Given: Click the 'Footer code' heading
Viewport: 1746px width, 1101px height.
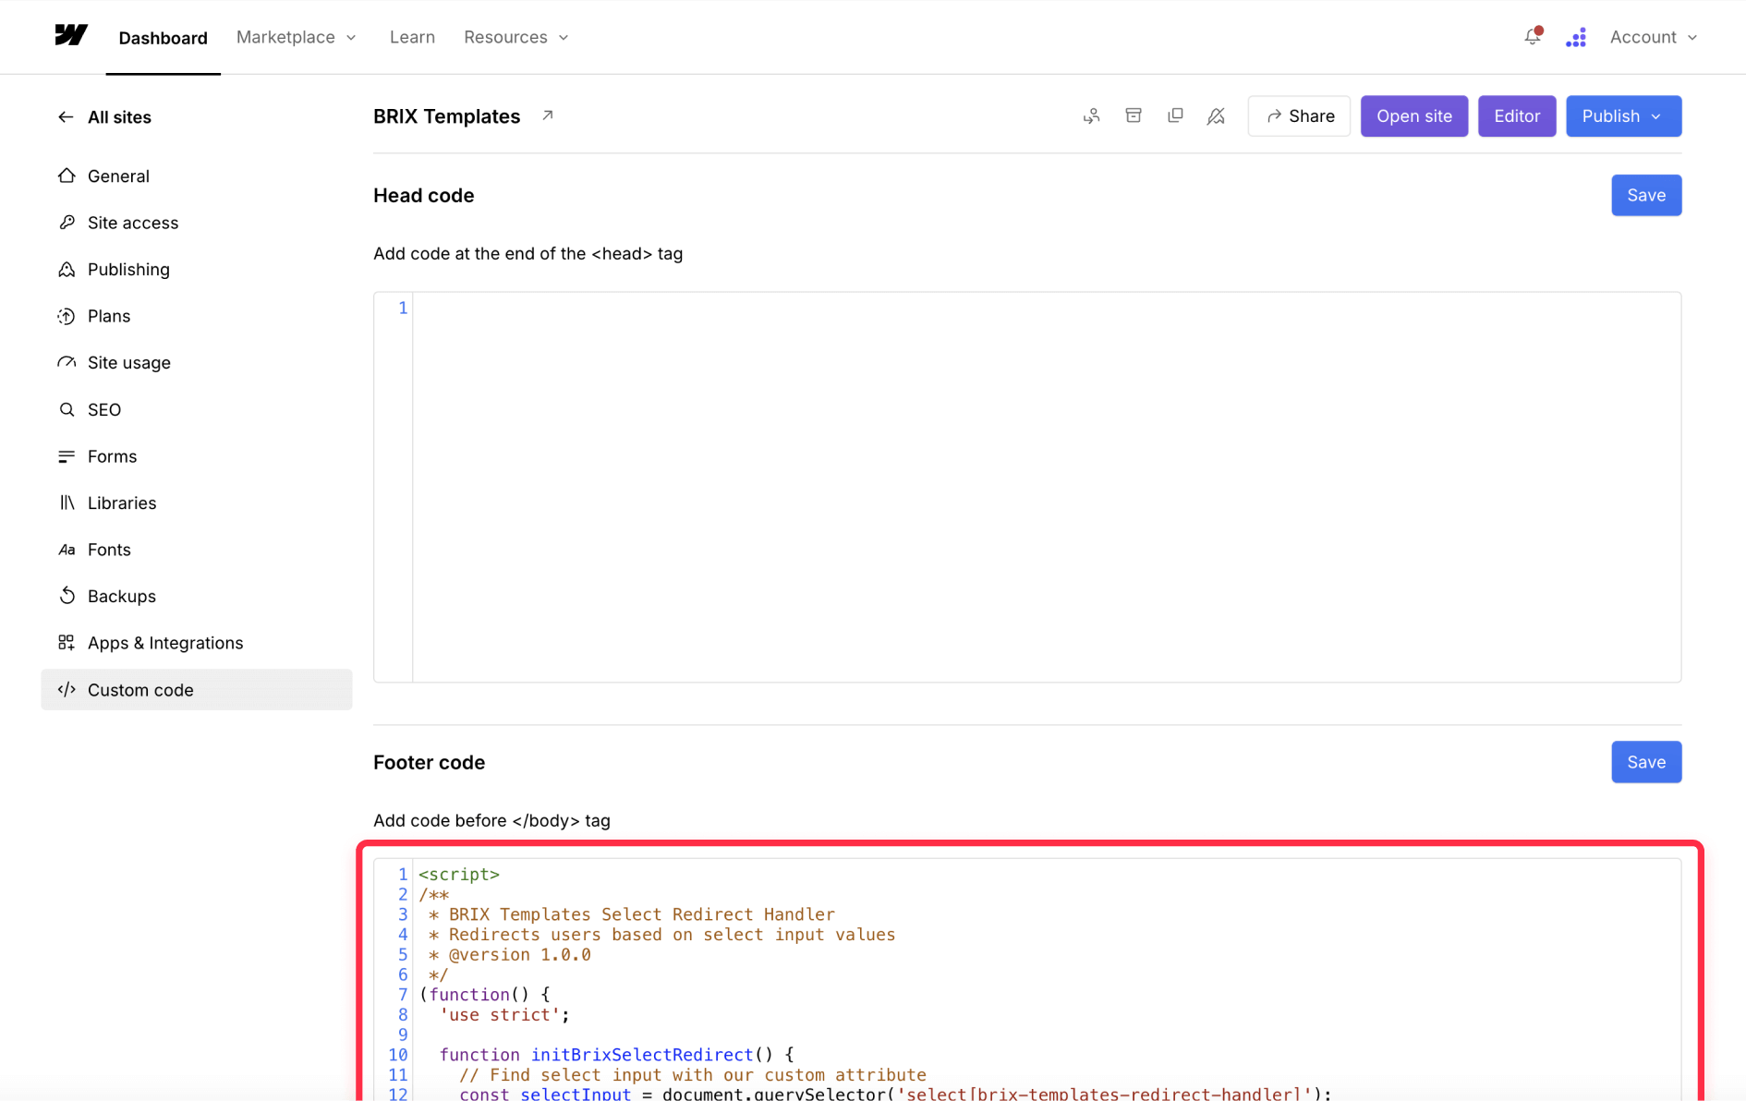Looking at the screenshot, I should pyautogui.click(x=430, y=763).
